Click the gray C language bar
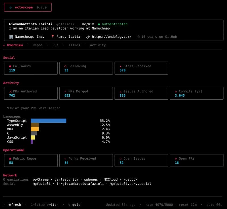227x209 pixels. coord(34,133)
